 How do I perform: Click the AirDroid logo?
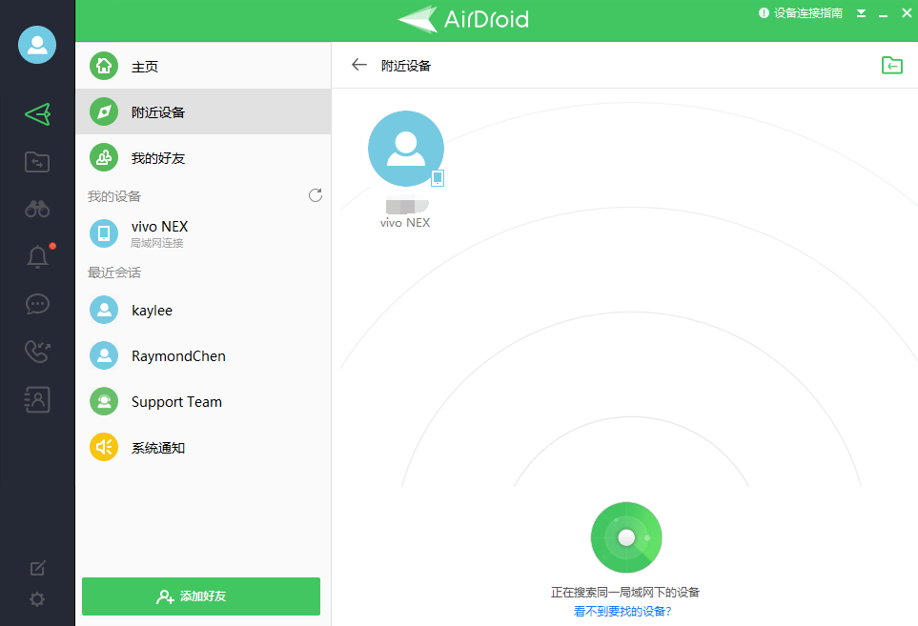(463, 19)
